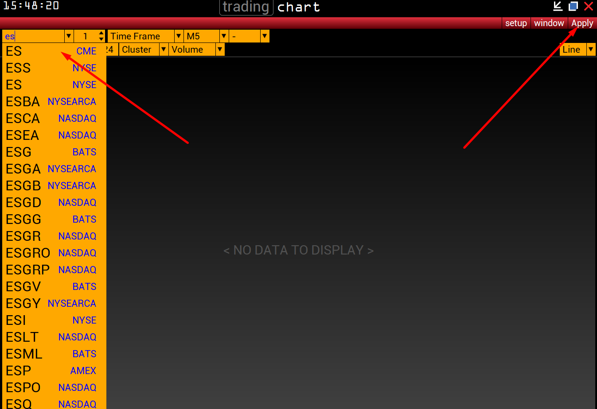Select ES on CME from the list
Screen dimensions: 597x409
click(51, 51)
